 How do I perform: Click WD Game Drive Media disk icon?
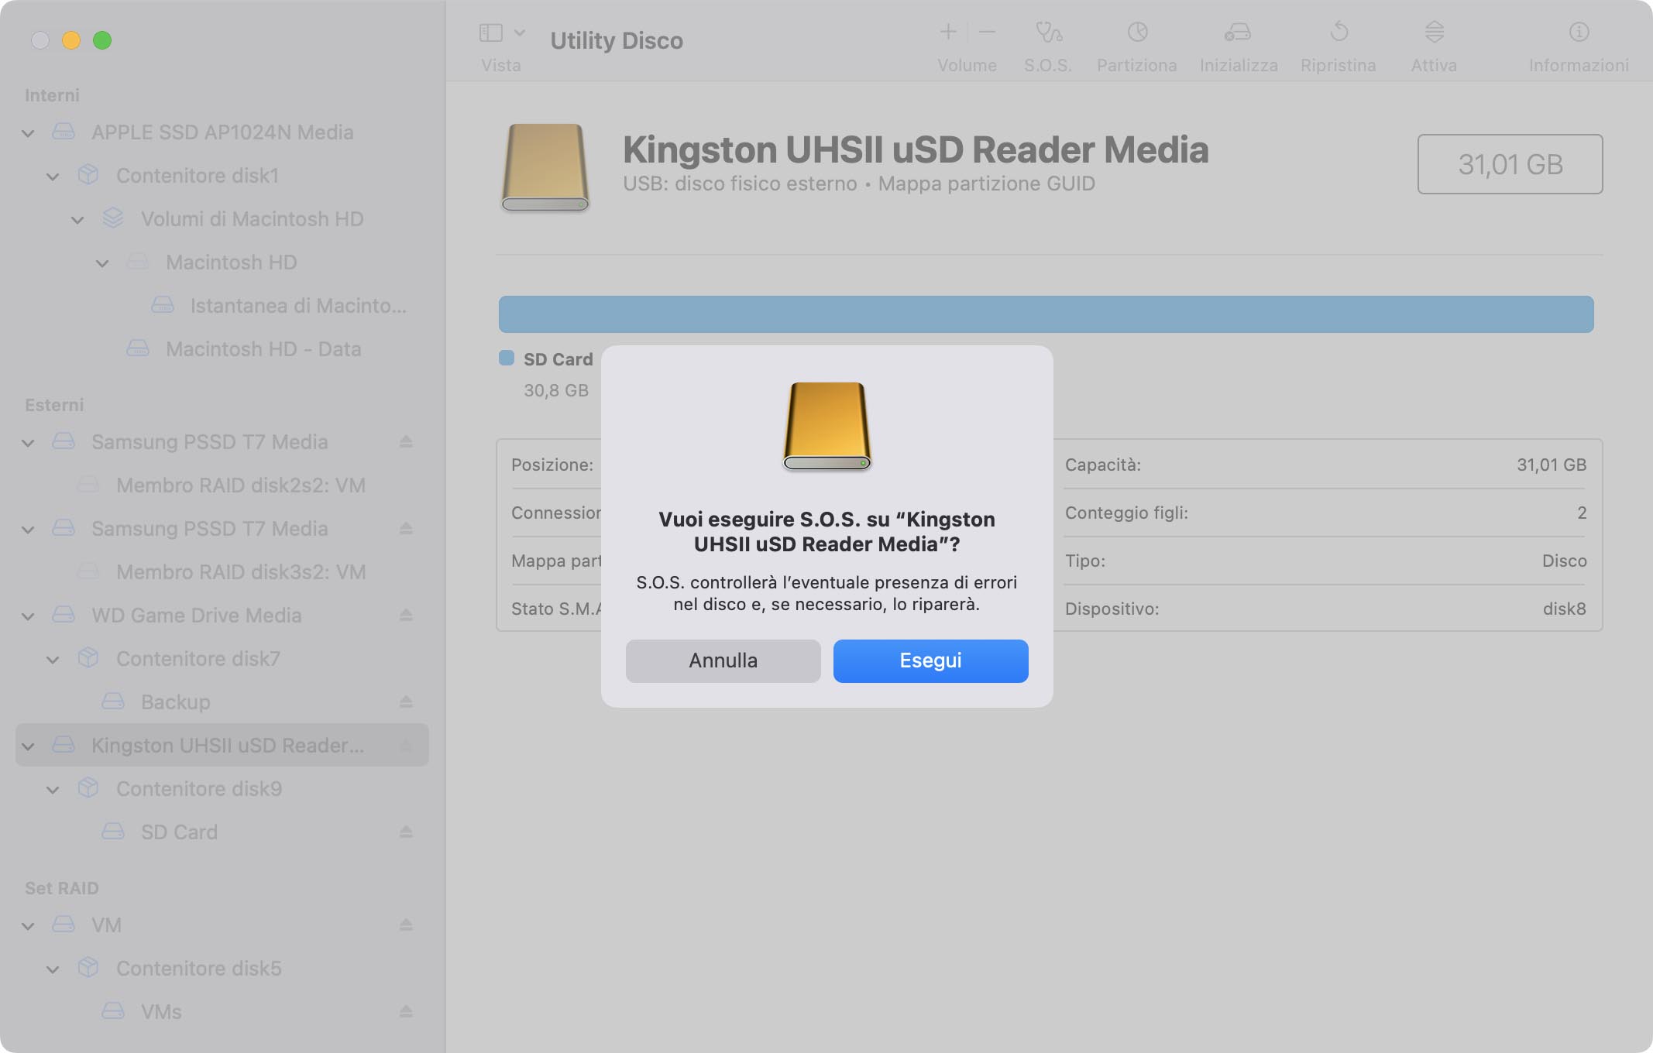tap(64, 615)
